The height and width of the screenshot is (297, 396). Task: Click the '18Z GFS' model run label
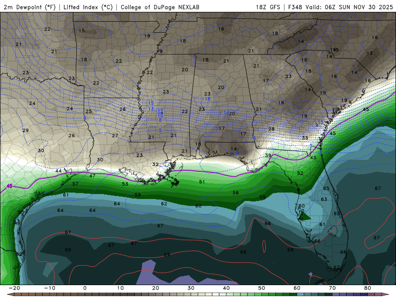click(x=268, y=7)
